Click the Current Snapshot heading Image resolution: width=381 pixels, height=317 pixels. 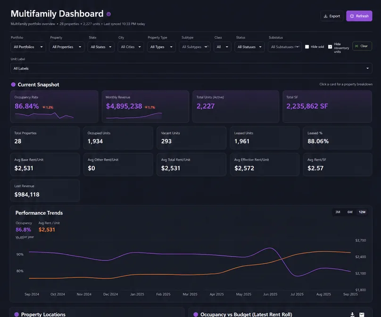(x=38, y=85)
